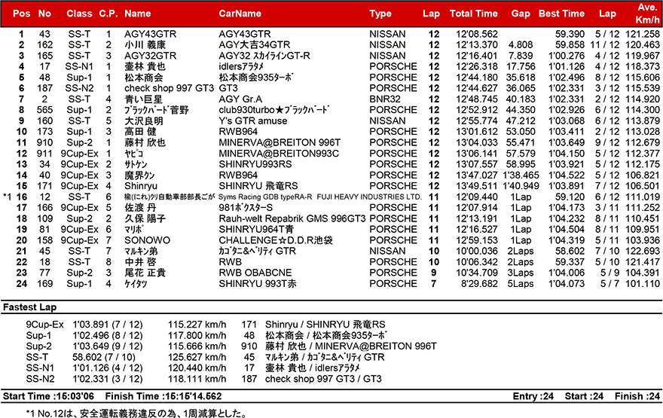Click the 'Class' column header
This screenshot has width=663, height=418.
(x=79, y=14)
